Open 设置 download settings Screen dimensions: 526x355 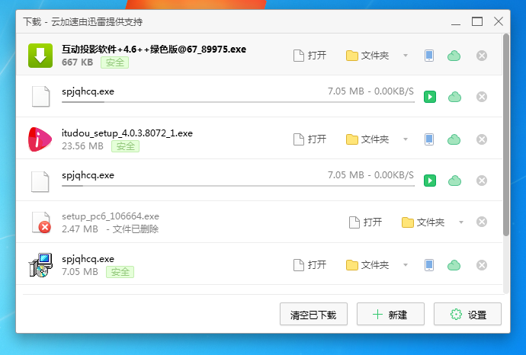click(x=467, y=314)
